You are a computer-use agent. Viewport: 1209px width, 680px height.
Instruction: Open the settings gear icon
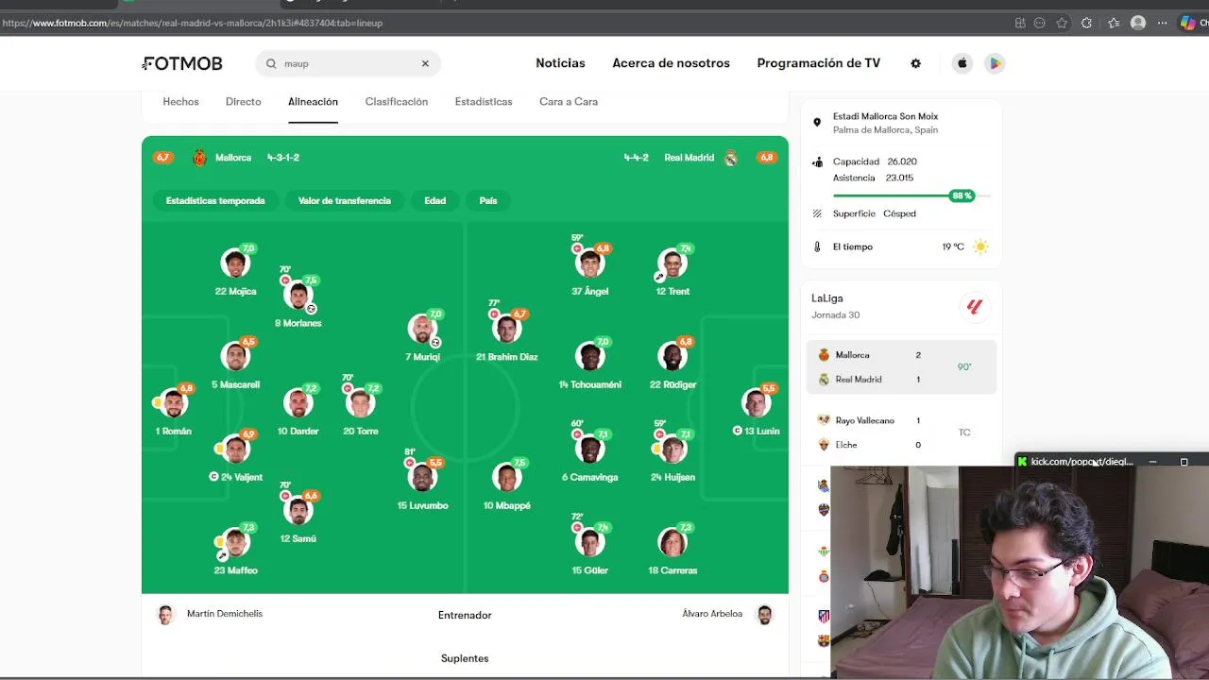pos(915,63)
